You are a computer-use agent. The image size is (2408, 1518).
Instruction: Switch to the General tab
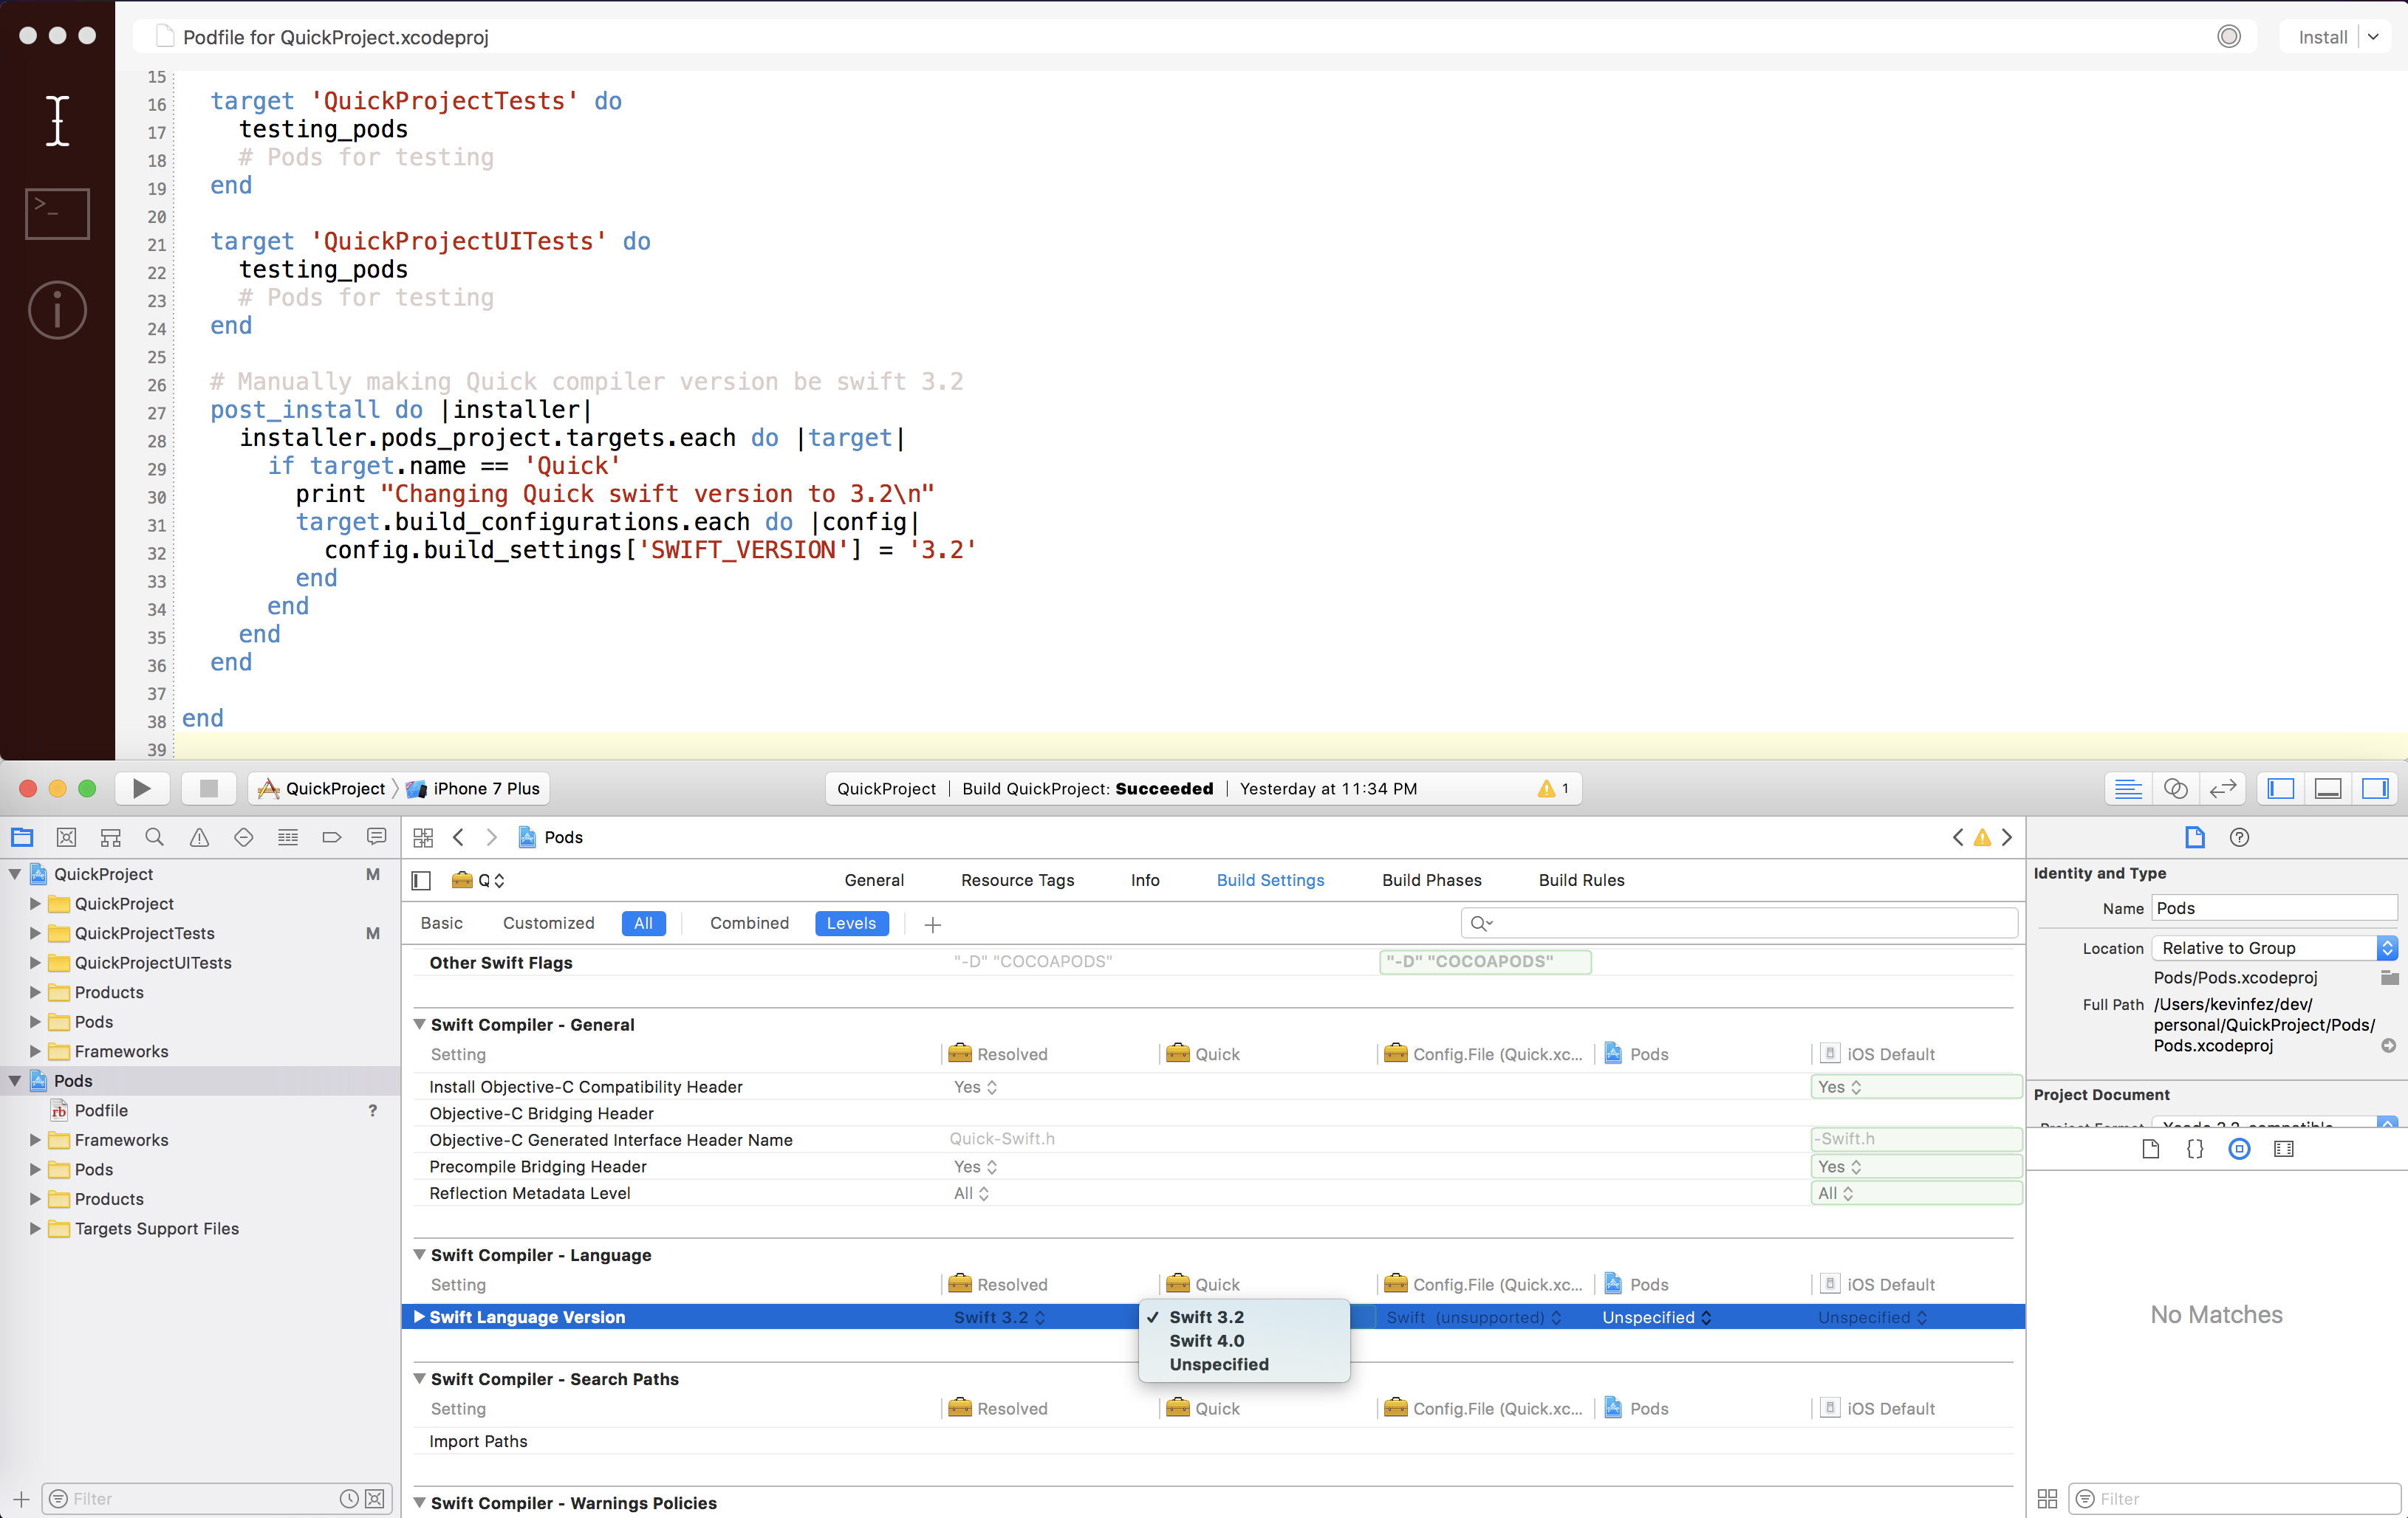(x=874, y=880)
